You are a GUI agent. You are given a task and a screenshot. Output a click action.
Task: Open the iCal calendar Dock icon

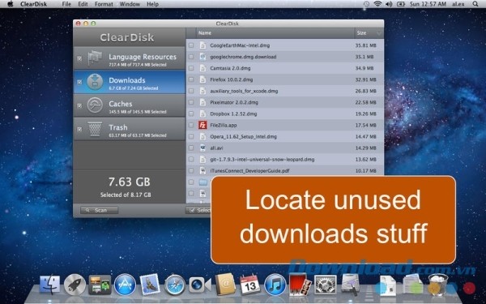click(x=250, y=285)
